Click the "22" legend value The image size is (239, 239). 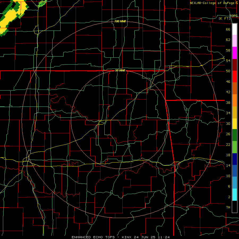[x=228, y=144]
